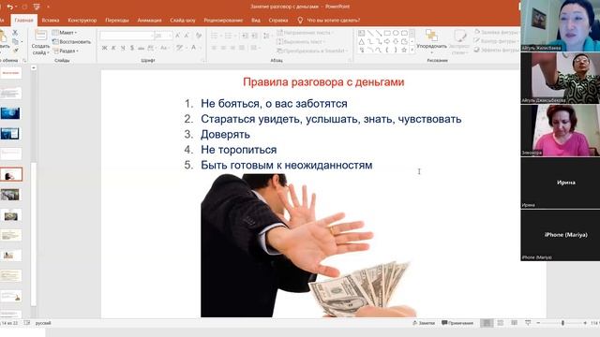Click Контур фигуры (Shape Outline)

click(x=497, y=41)
